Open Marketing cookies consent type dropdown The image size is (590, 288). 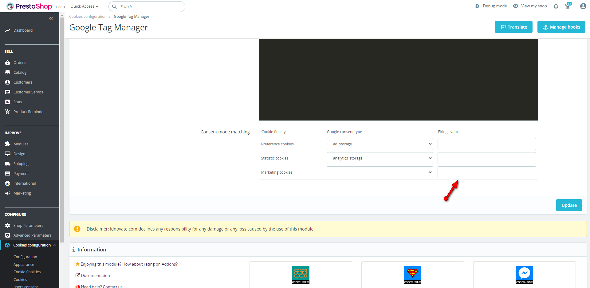(x=380, y=172)
